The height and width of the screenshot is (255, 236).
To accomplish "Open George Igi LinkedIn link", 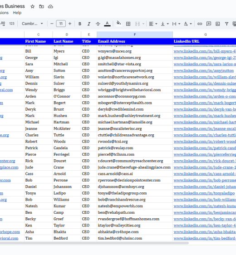I will 205,58.
